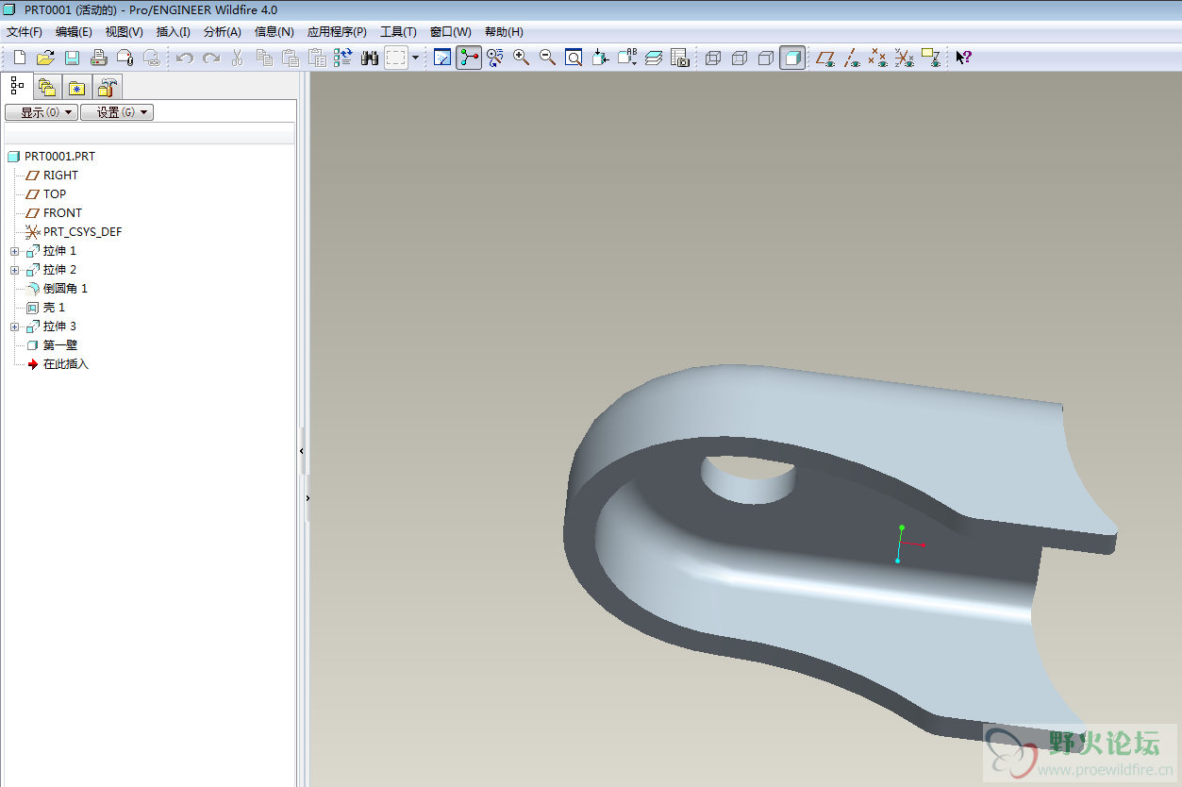Open the selection box dropdown arrow
Image resolution: width=1182 pixels, height=787 pixels.
(x=415, y=58)
